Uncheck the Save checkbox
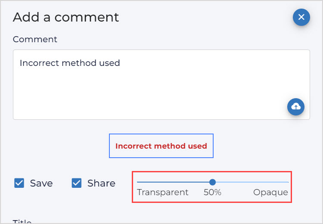The width and height of the screenshot is (323, 224). (x=19, y=183)
